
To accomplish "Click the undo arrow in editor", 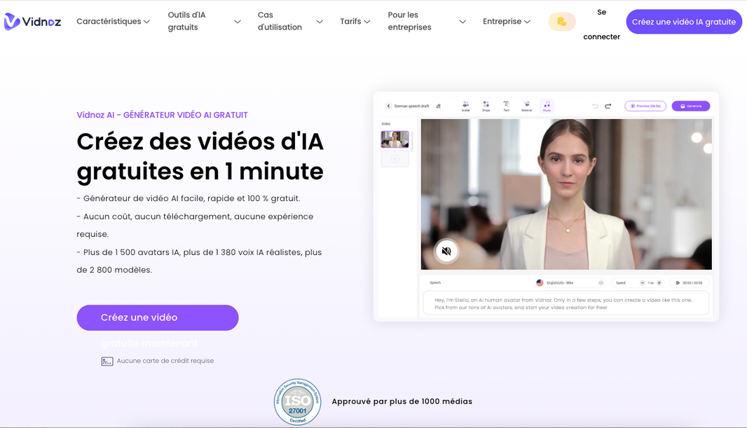I will click(595, 106).
